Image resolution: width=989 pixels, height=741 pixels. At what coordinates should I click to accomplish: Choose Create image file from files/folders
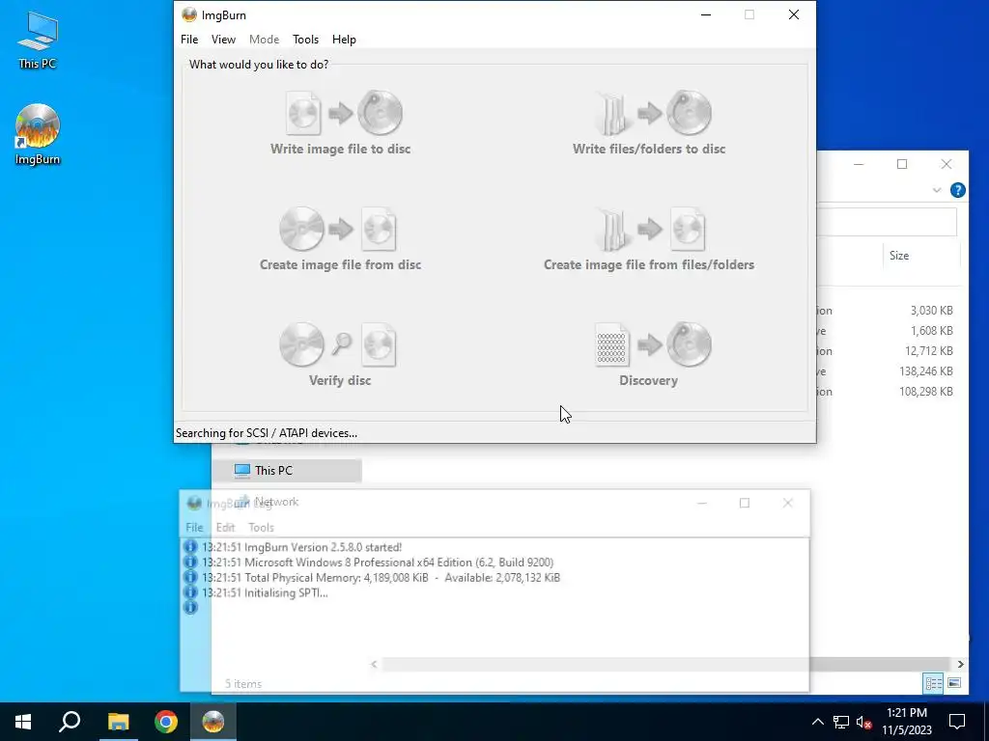649,239
